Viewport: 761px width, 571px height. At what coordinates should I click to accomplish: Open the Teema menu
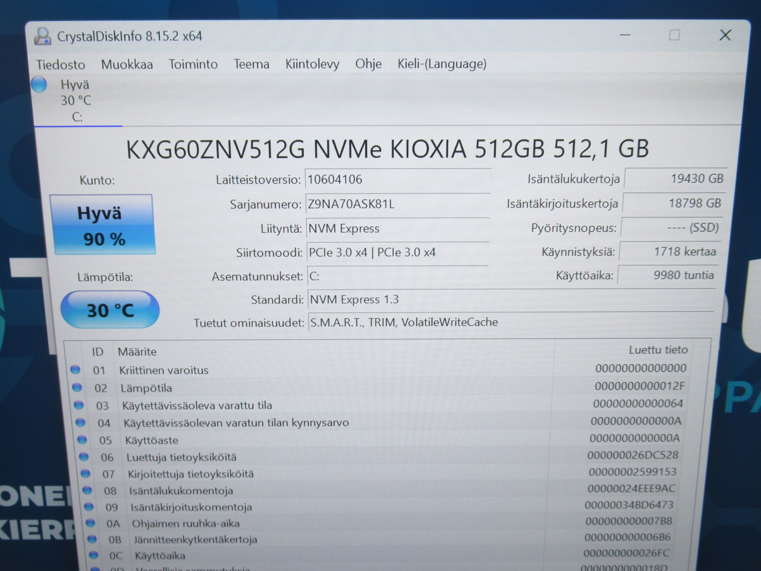coord(252,64)
